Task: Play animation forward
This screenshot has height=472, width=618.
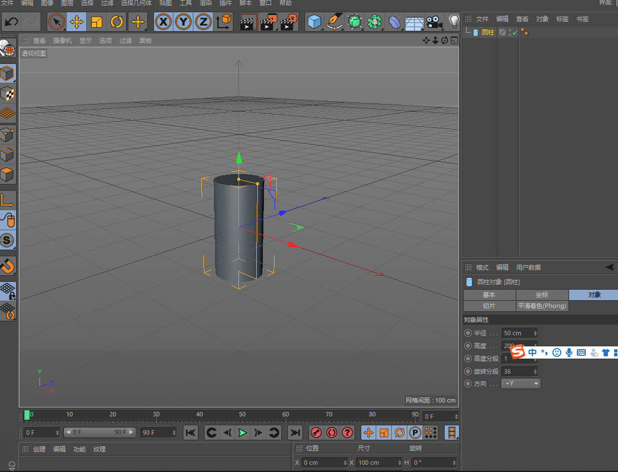Action: (x=242, y=433)
